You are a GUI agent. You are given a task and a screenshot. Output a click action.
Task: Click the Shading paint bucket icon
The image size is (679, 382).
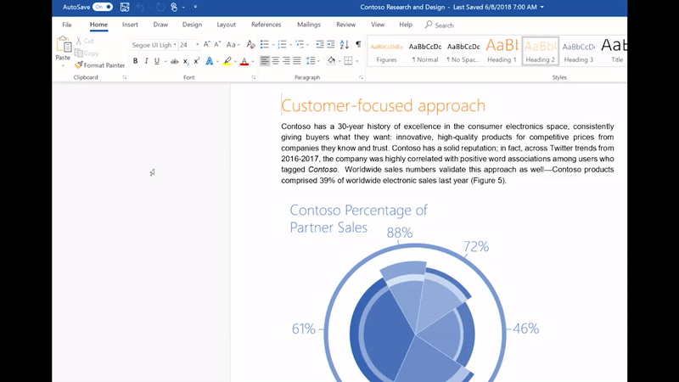(x=331, y=60)
